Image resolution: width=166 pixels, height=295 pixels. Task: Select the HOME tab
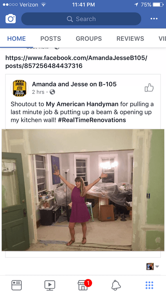pyautogui.click(x=16, y=39)
